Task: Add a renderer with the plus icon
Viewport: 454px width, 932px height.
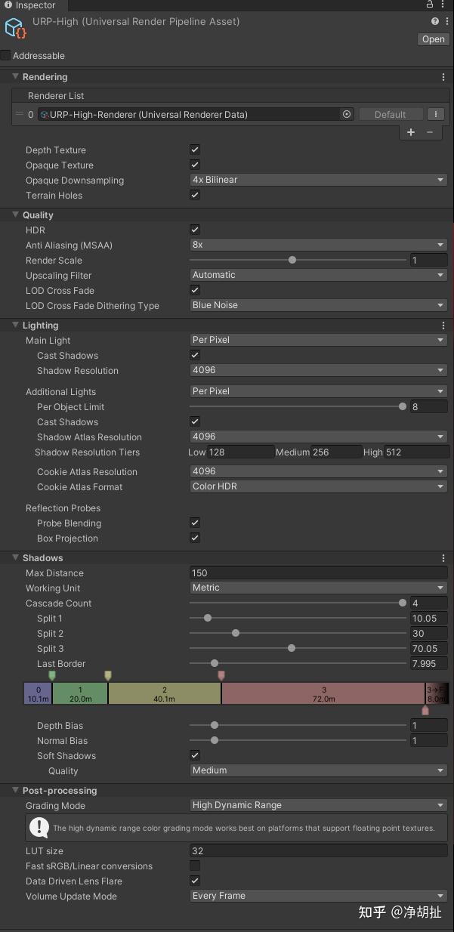Action: click(x=411, y=132)
